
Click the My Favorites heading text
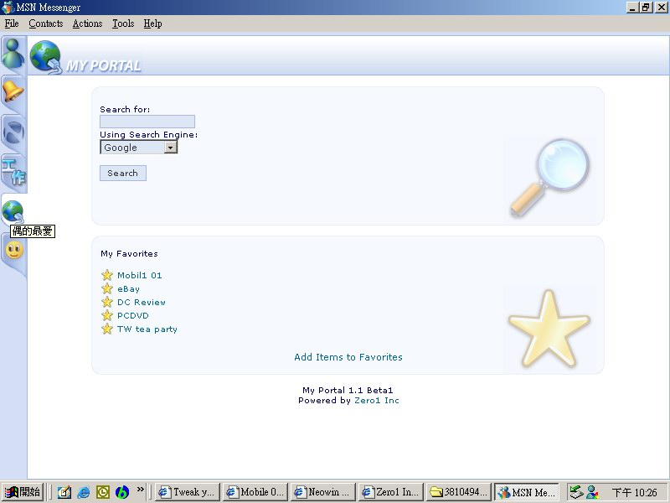pos(129,254)
